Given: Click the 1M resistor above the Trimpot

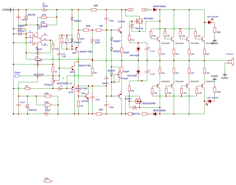Looking at the screenshot, I should (x=53, y=69).
